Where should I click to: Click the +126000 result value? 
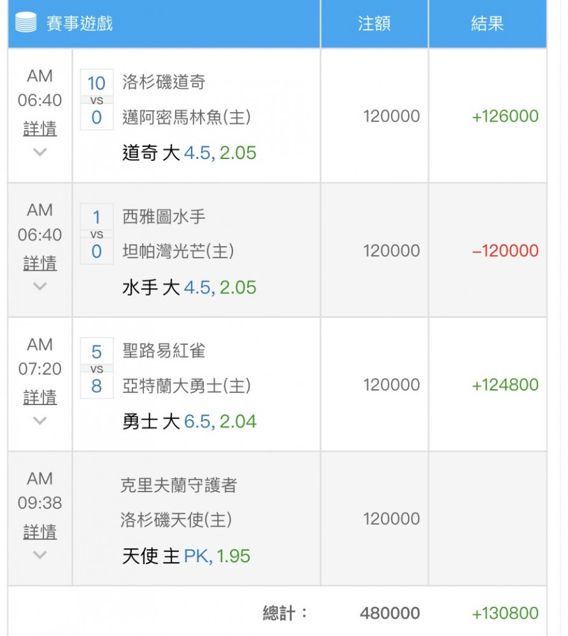tap(505, 116)
